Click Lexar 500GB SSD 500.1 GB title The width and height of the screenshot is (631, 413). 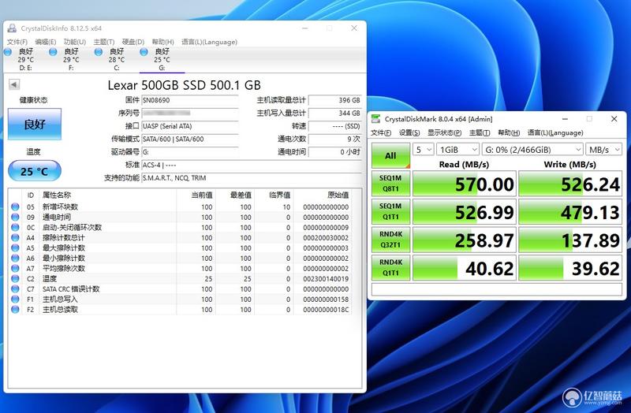click(x=185, y=85)
